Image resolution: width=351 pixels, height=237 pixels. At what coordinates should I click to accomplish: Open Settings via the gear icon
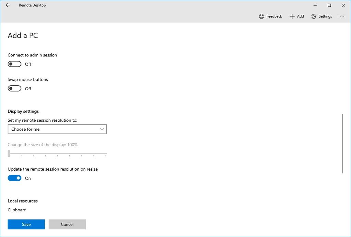point(313,16)
